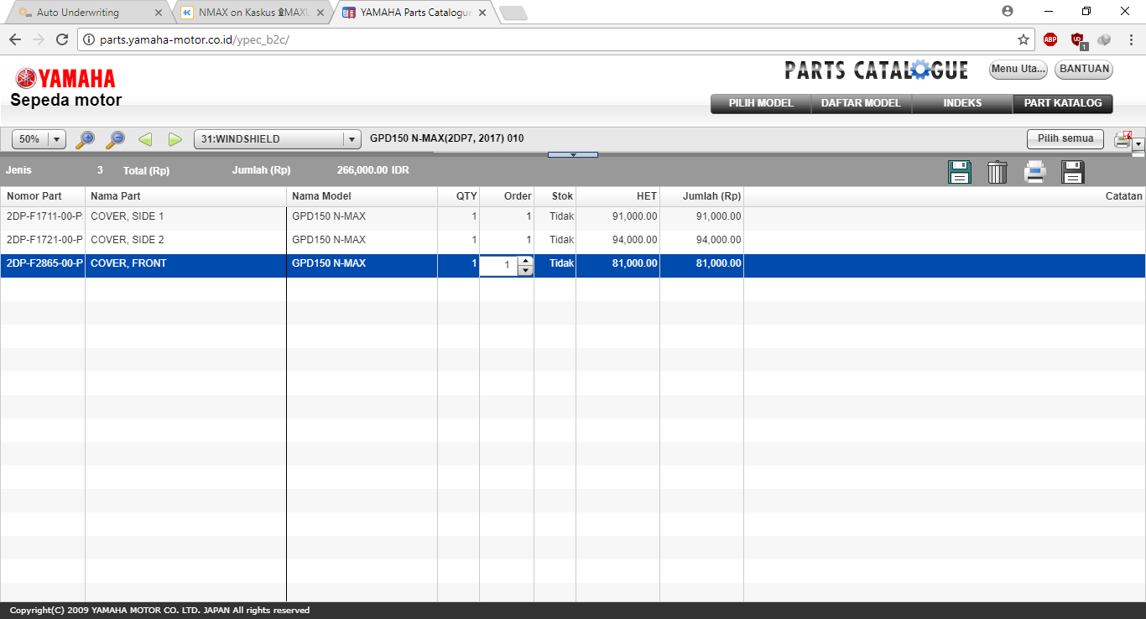Close the Auto Underwriting tab
The image size is (1146, 619).
(x=159, y=13)
